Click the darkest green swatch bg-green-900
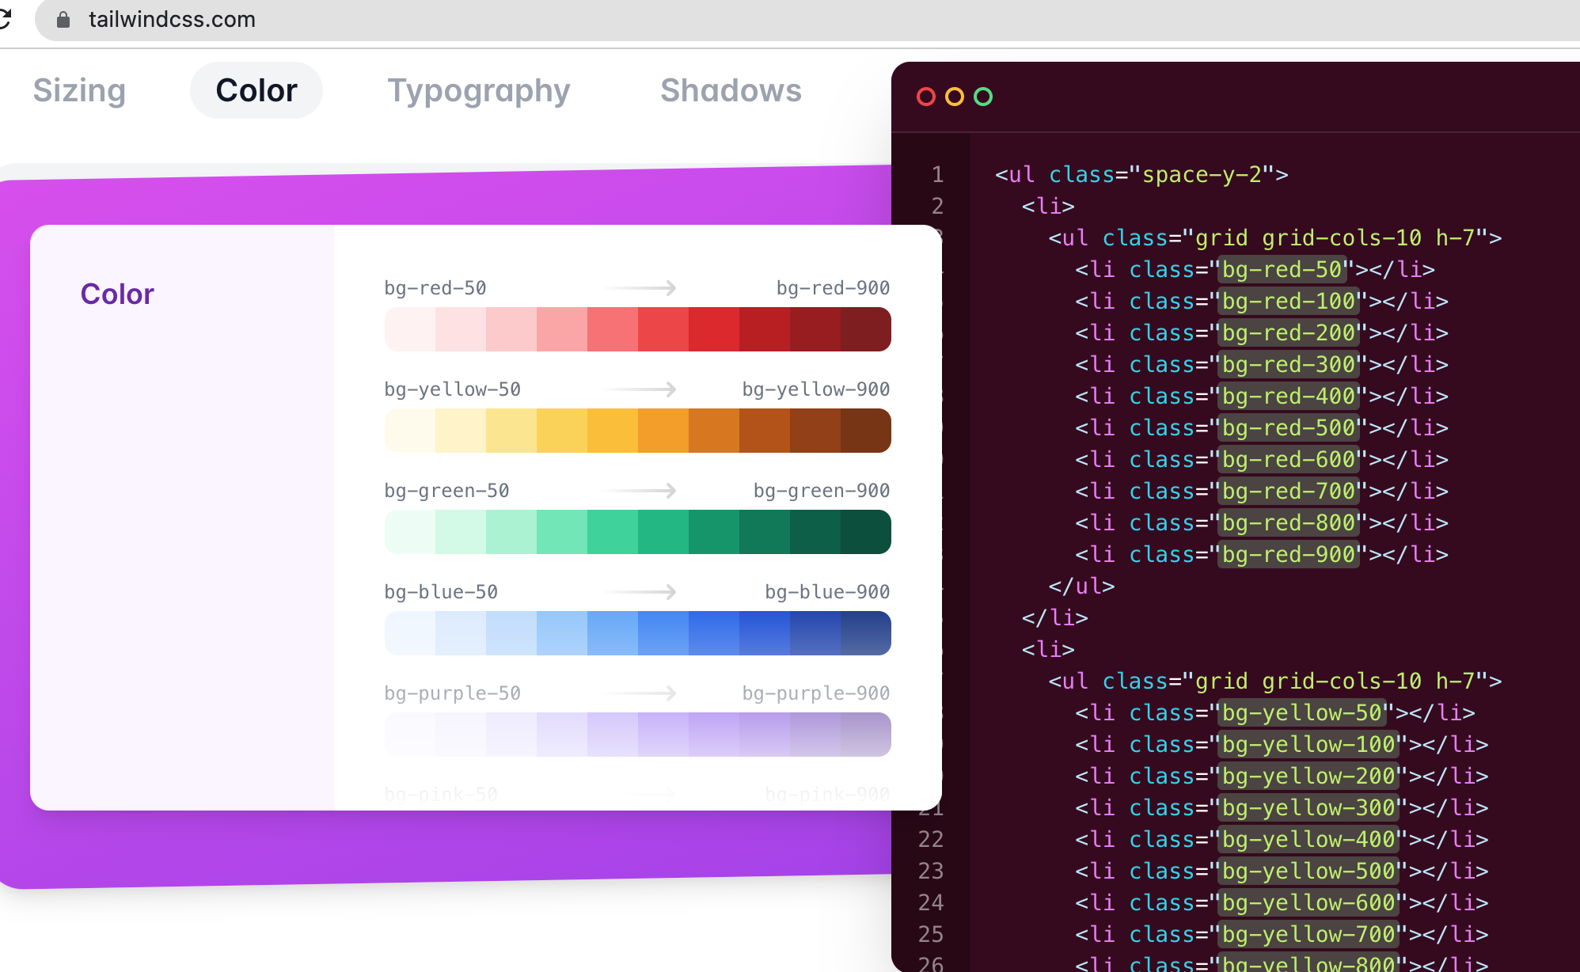The height and width of the screenshot is (972, 1580). click(x=865, y=532)
